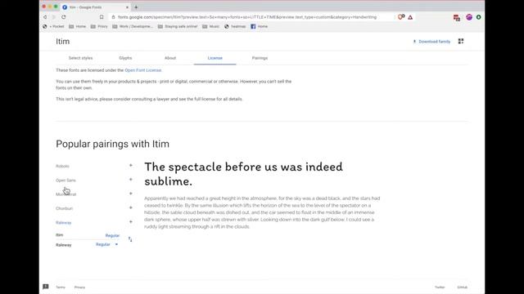524x294 pixels.
Task: Click the browser back arrow
Action: coord(45,17)
